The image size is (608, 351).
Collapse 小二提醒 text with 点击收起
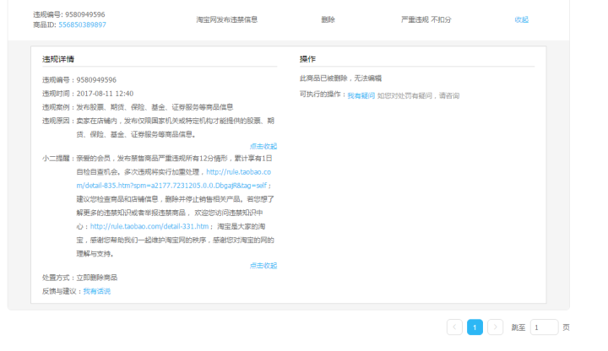[263, 265]
